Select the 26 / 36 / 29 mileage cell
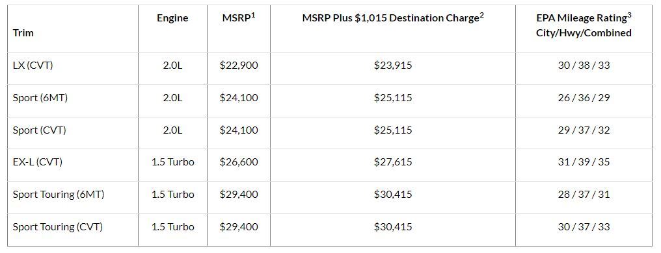Image resolution: width=661 pixels, height=253 pixels. [x=584, y=98]
